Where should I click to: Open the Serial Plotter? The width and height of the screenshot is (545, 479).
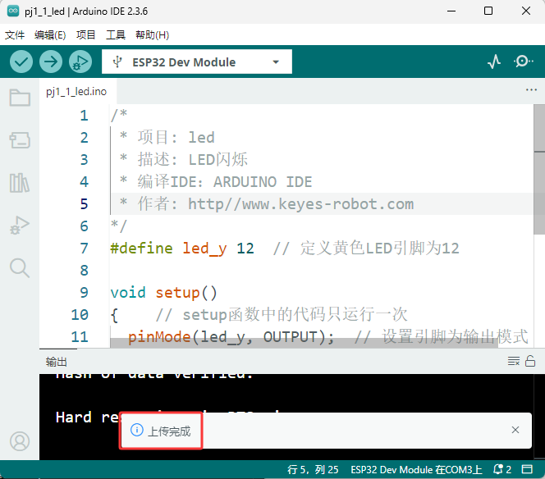click(493, 62)
